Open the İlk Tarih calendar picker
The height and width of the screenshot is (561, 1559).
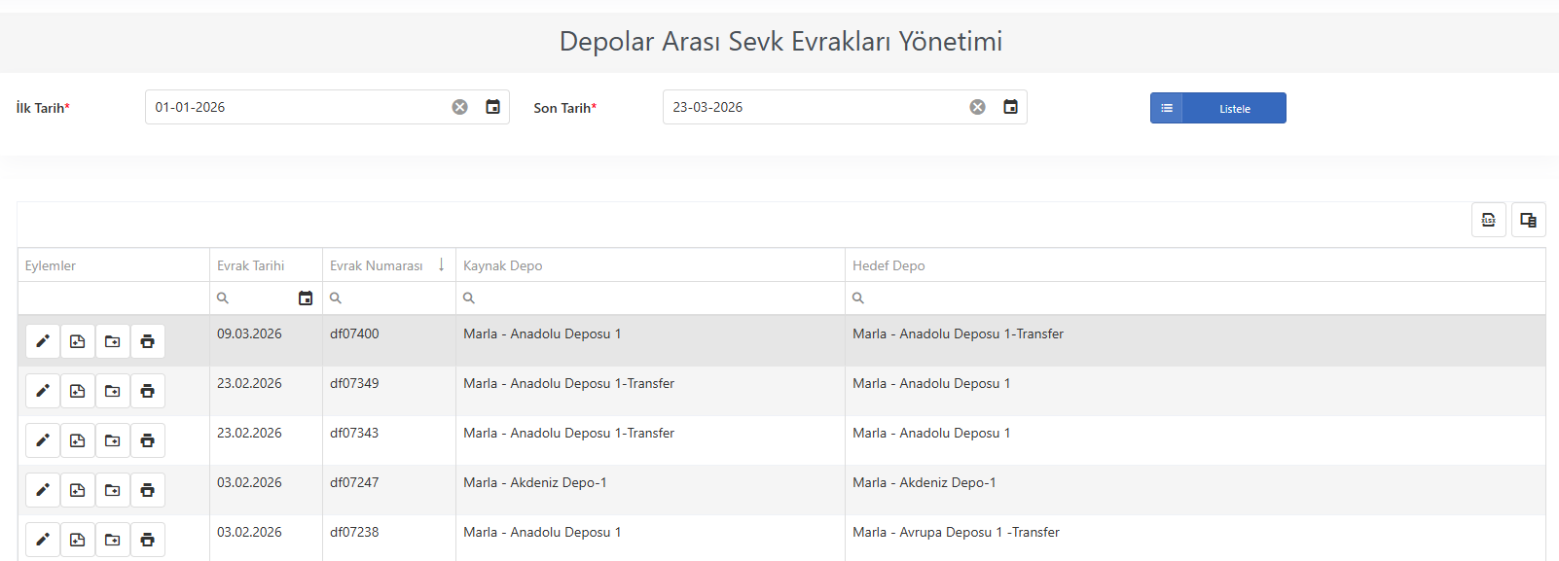coord(492,107)
